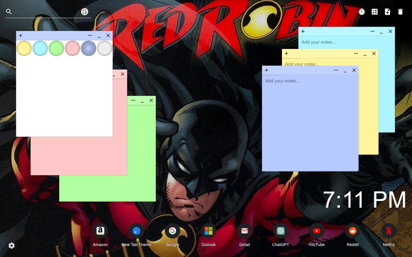Image resolution: width=412 pixels, height=257 pixels.
Task: Add a note from the cyan note's plus
Action: [x=303, y=31]
